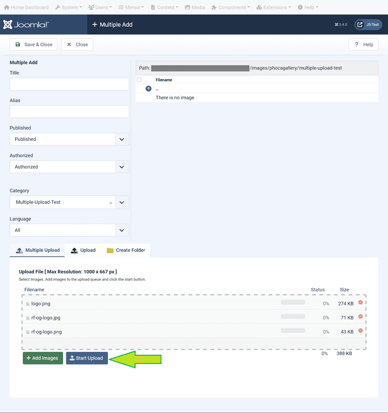Viewport: 388px width, 413px height.
Task: Click the up-folder arrow icon
Action: click(x=148, y=89)
